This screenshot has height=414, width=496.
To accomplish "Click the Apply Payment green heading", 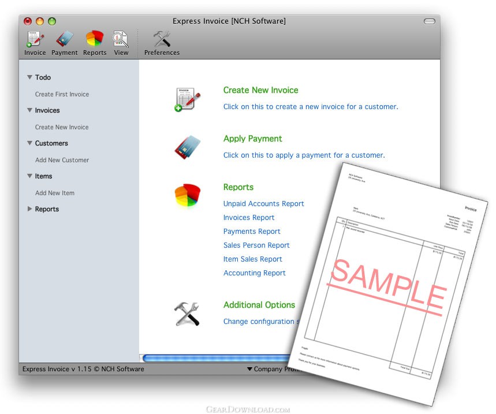I will [252, 139].
